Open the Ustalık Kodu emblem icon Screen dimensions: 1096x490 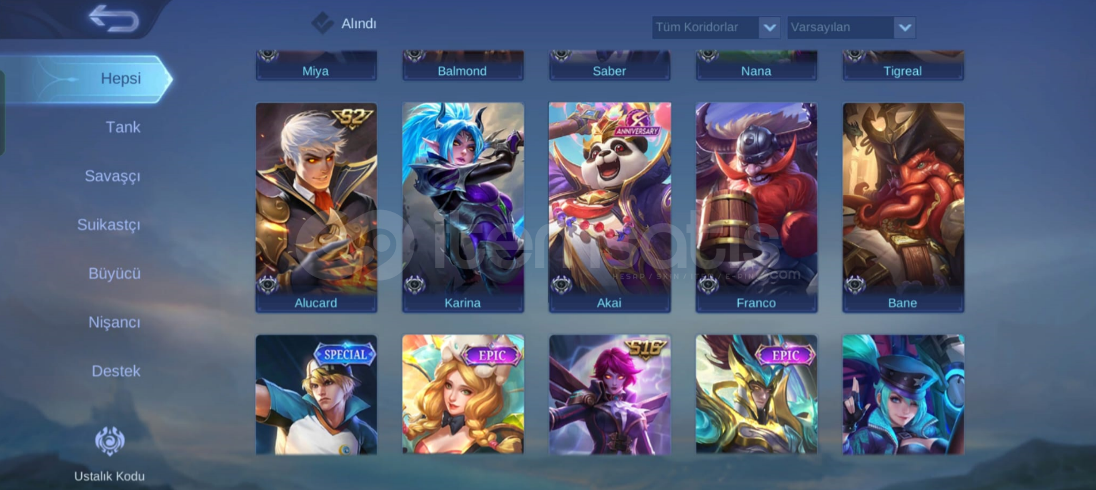tap(110, 441)
